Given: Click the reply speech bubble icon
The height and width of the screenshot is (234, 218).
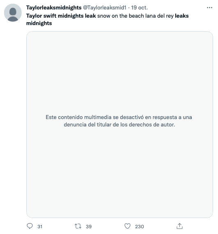Looking at the screenshot, I should pos(30,226).
